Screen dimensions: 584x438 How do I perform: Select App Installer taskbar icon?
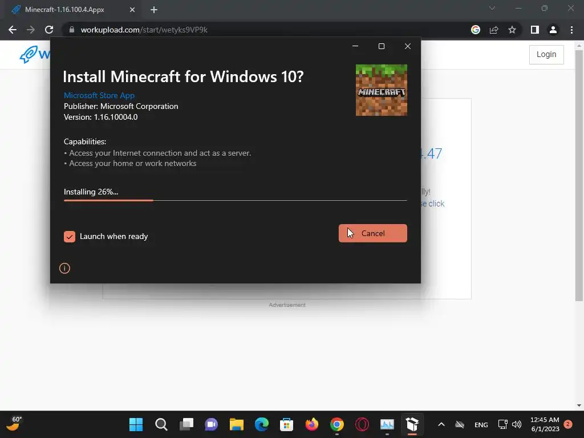(x=412, y=424)
